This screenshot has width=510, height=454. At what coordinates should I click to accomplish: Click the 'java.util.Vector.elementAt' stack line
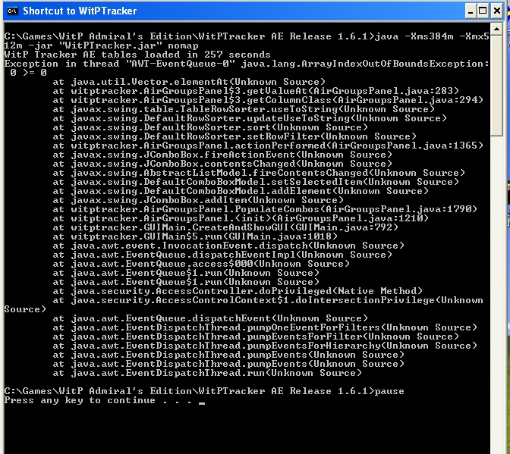(x=189, y=82)
